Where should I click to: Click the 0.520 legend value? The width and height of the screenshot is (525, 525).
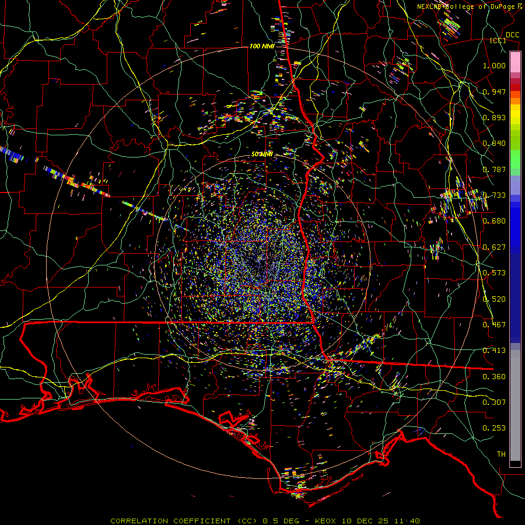494,299
